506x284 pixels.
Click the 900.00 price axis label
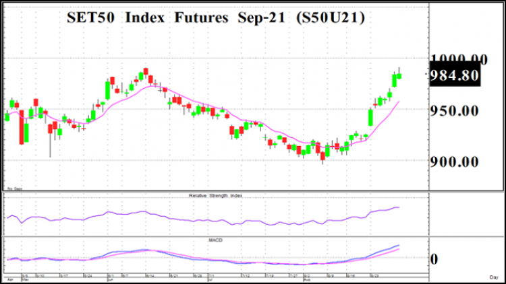pos(454,162)
